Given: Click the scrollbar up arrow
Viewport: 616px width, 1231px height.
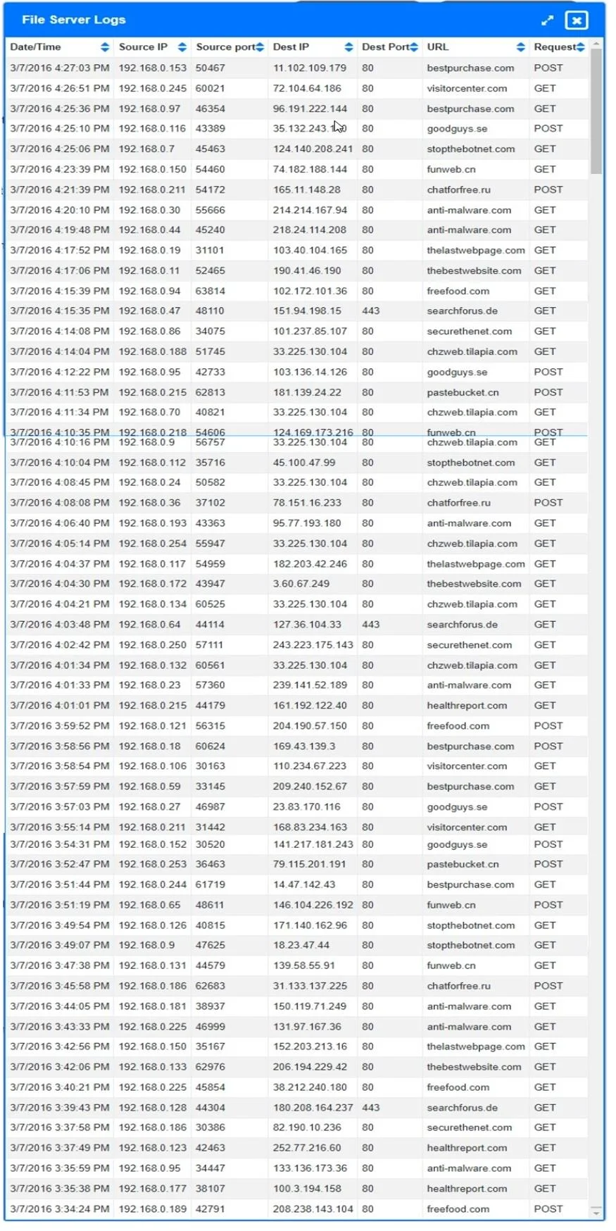Looking at the screenshot, I should tap(596, 44).
